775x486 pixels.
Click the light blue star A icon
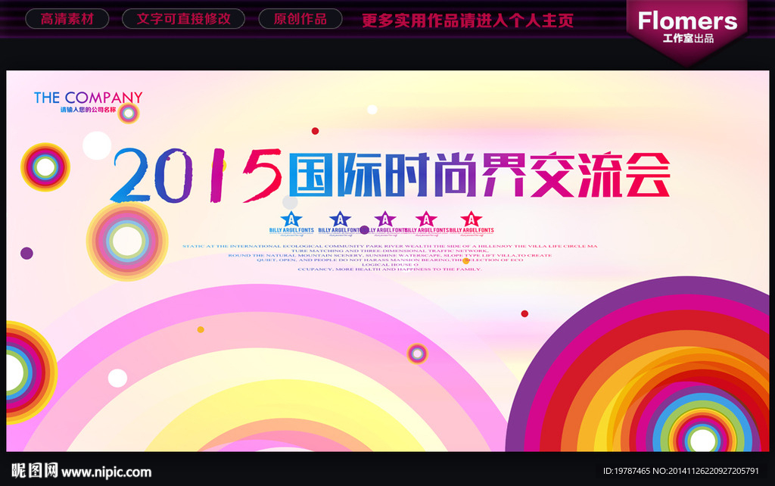[291, 219]
